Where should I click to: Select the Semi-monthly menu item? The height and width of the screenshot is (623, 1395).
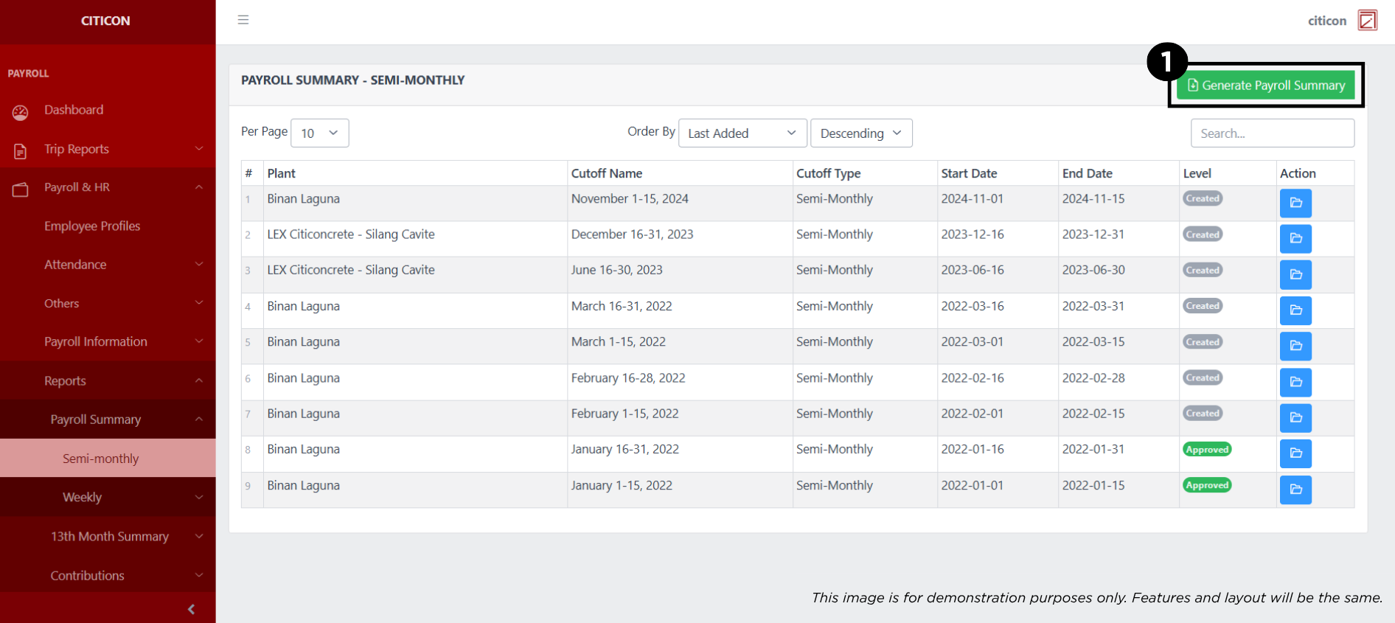click(101, 459)
